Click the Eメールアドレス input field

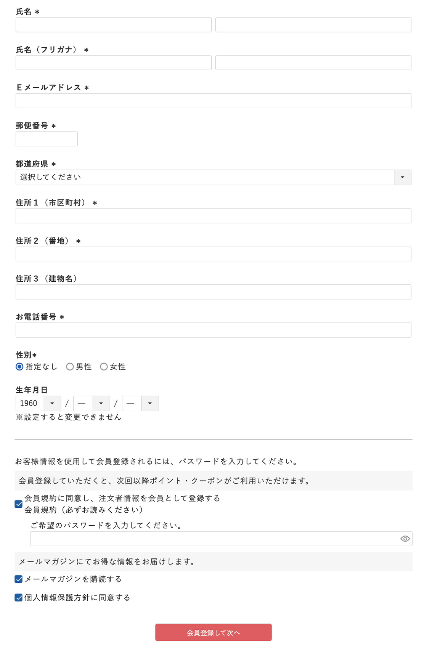[213, 101]
